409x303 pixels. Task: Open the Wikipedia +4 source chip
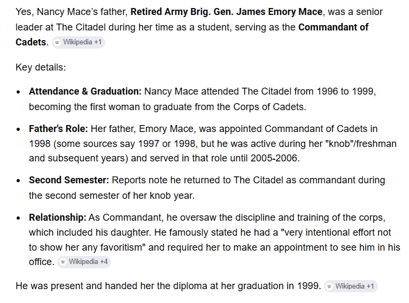(84, 262)
